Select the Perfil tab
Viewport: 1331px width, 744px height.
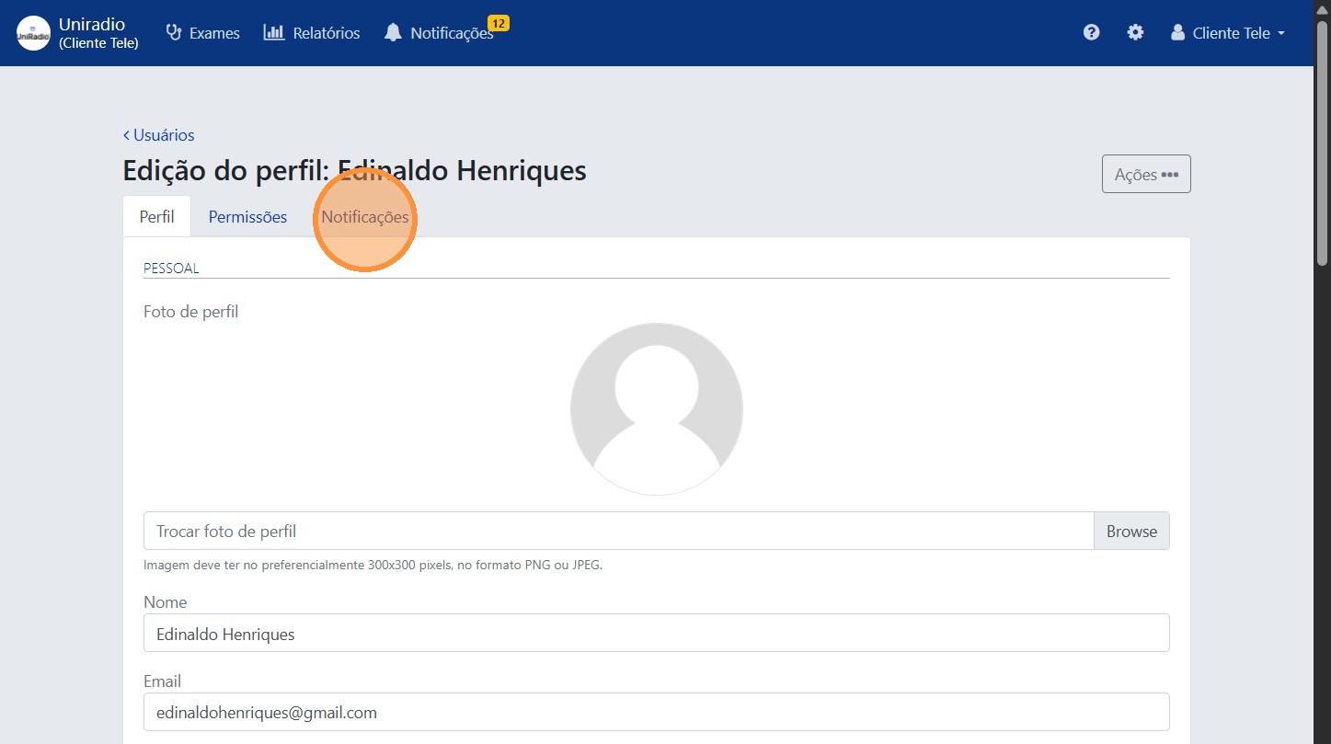156,216
